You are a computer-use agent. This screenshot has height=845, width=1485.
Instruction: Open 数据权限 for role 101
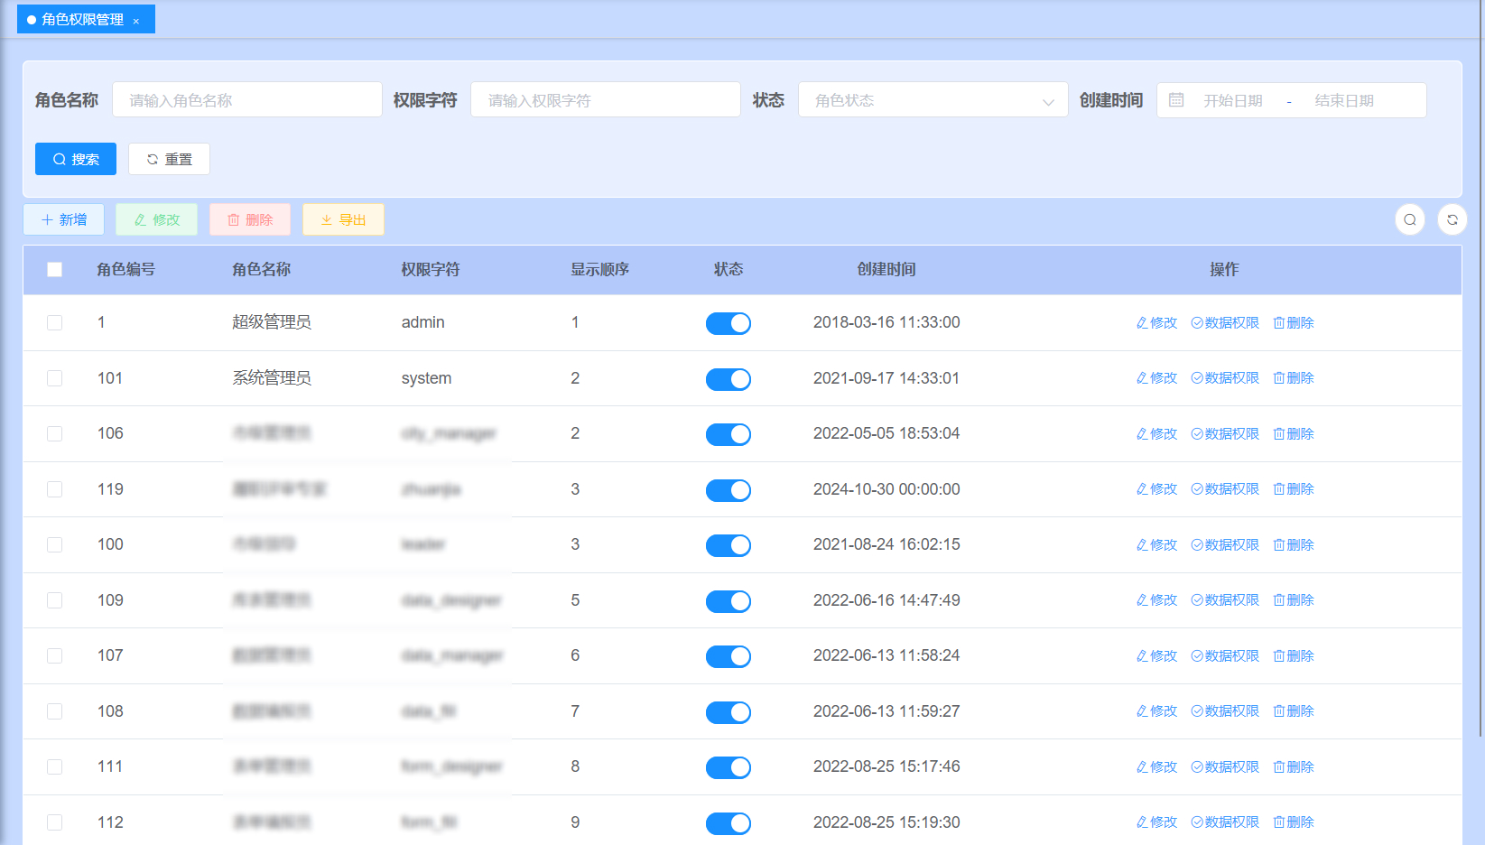(1225, 378)
